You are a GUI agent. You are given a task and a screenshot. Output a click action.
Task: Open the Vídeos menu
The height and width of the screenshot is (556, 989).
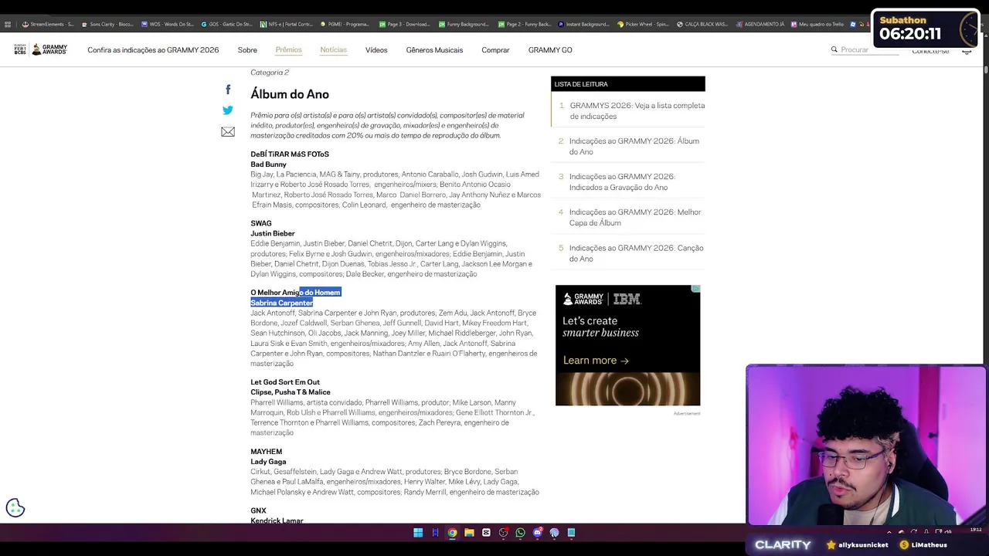pos(376,50)
